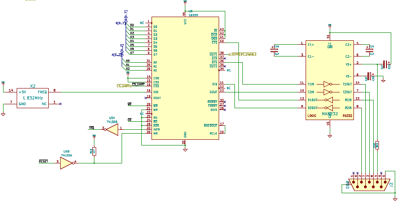
Task: Click the XIN pin label
Action: [x=156, y=92]
